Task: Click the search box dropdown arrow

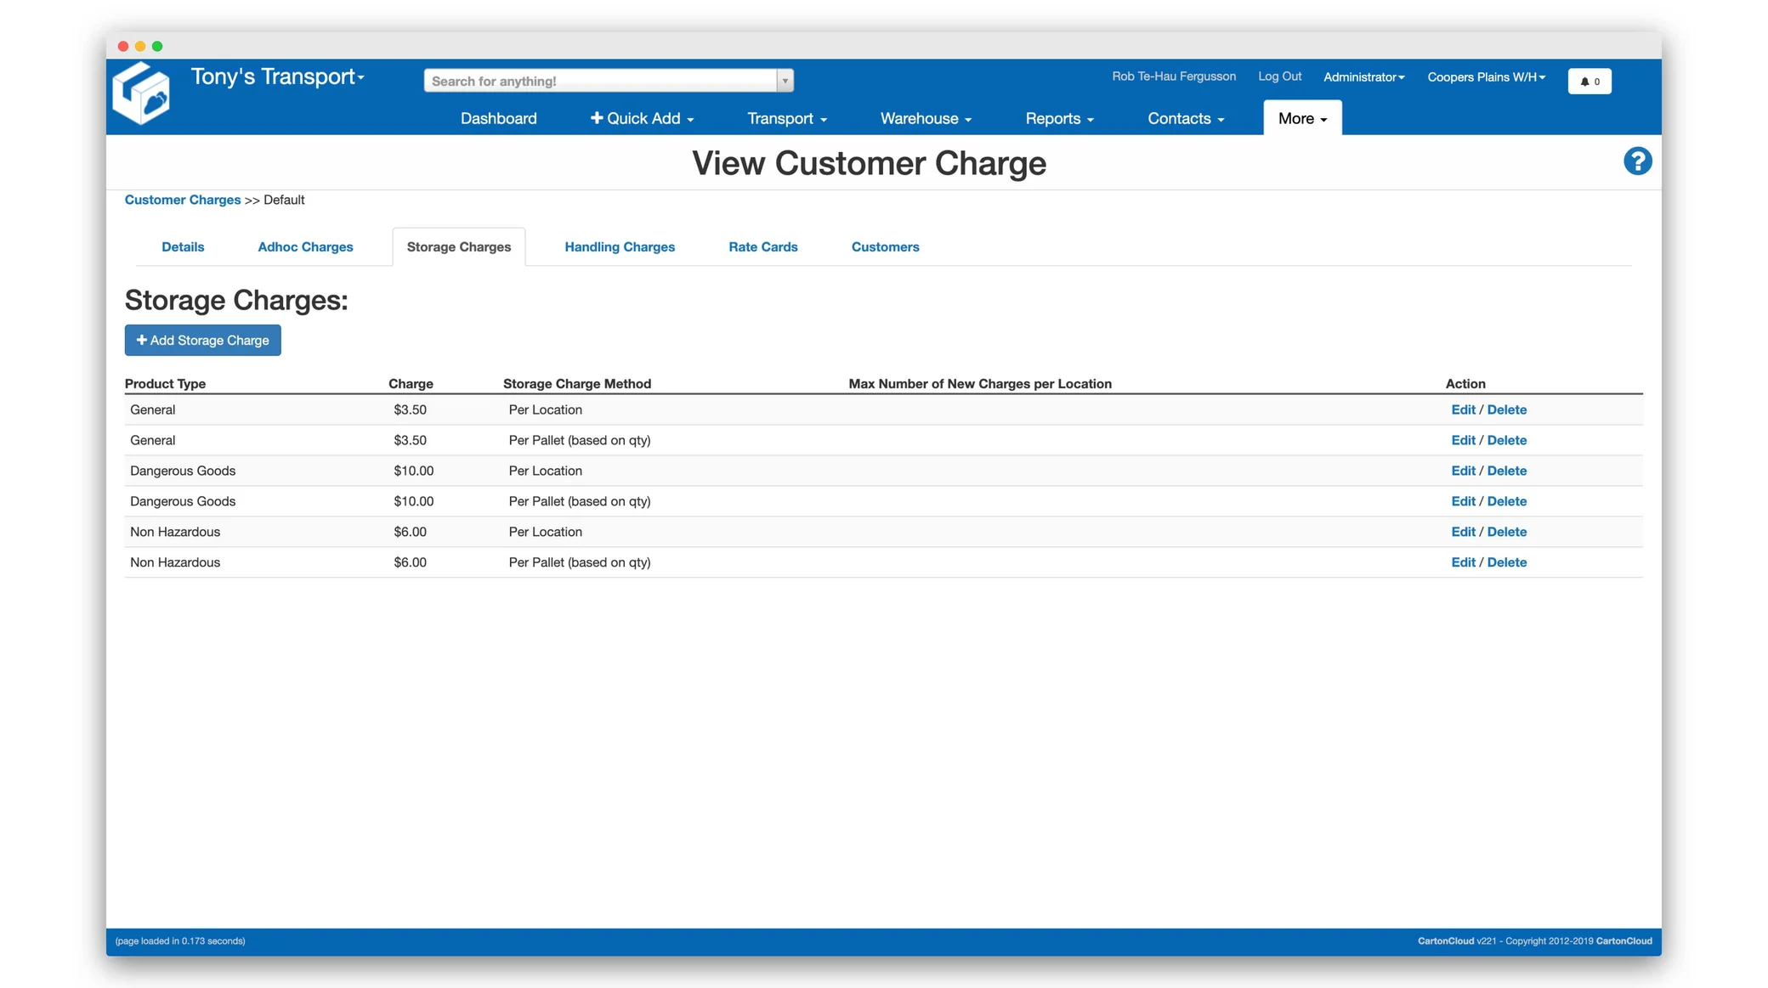Action: click(x=785, y=81)
